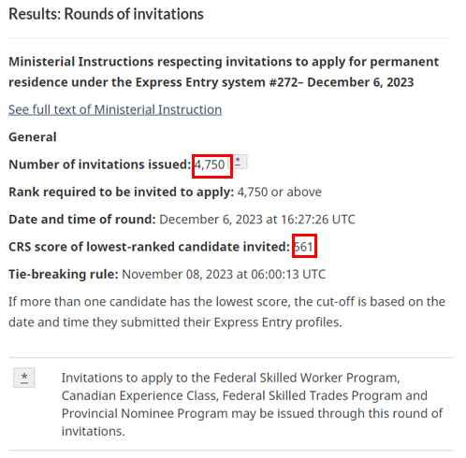The image size is (466, 458).
Task: Click the asterisk return link in the footnote
Action: [24, 378]
